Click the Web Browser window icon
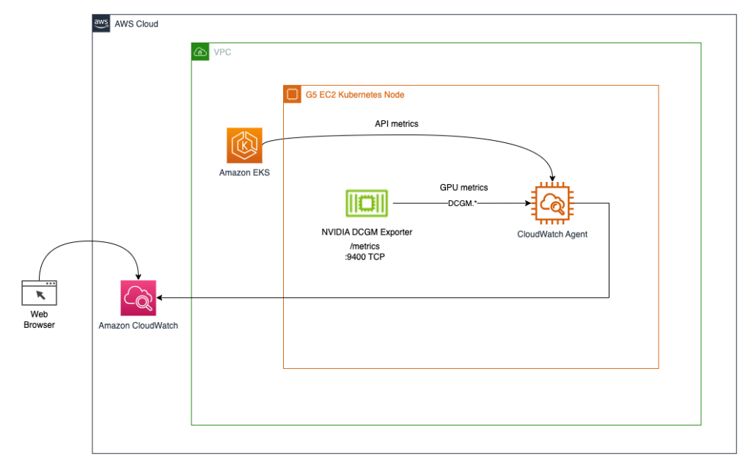The width and height of the screenshot is (751, 468). point(40,293)
